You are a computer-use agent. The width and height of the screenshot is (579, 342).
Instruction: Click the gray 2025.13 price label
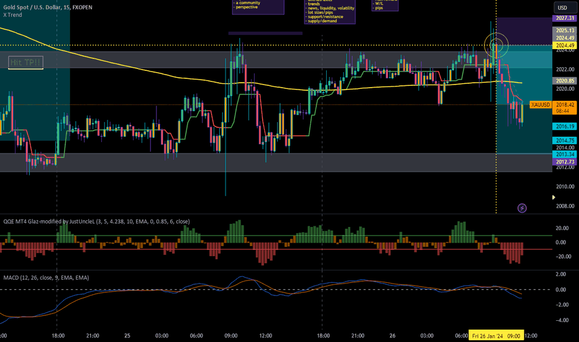point(565,30)
